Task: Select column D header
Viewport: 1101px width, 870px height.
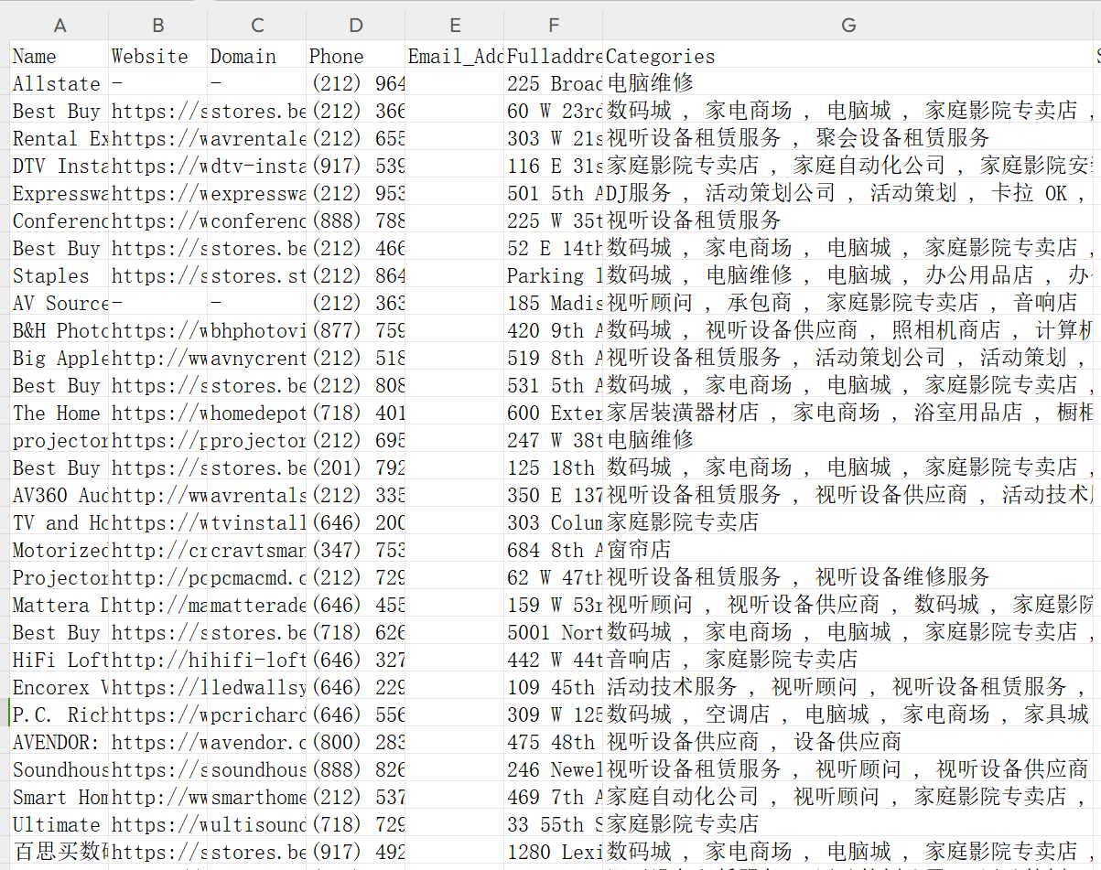Action: pos(356,26)
